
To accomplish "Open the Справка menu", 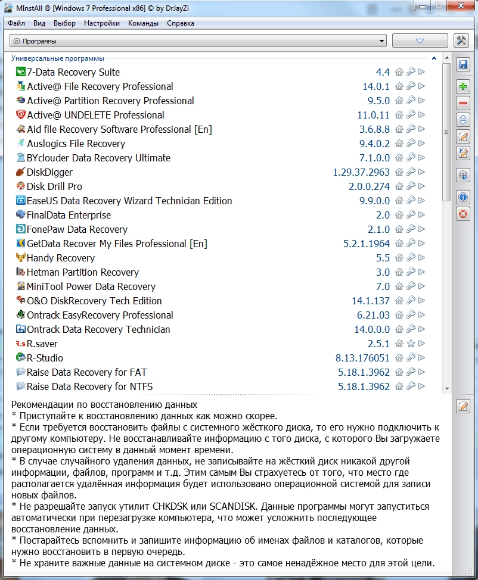I will (181, 23).
